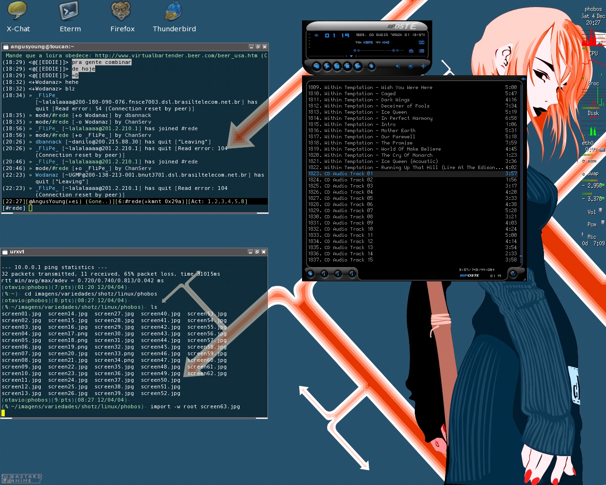
Task: Select playlist entry 1818 The Promise
Action: click(x=412, y=143)
